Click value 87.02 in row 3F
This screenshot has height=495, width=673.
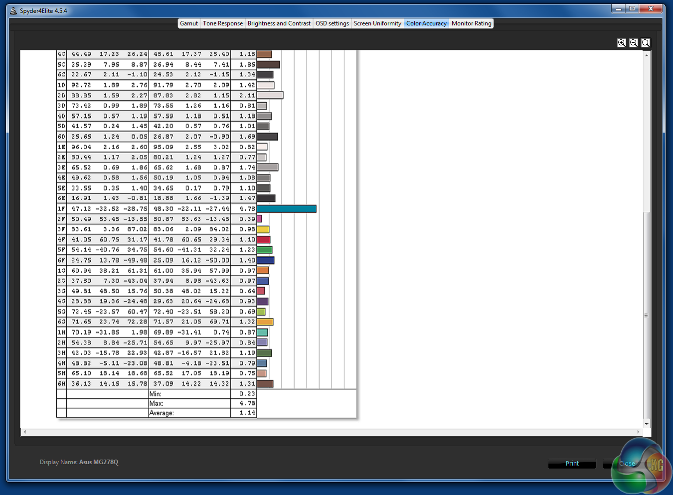pos(137,229)
